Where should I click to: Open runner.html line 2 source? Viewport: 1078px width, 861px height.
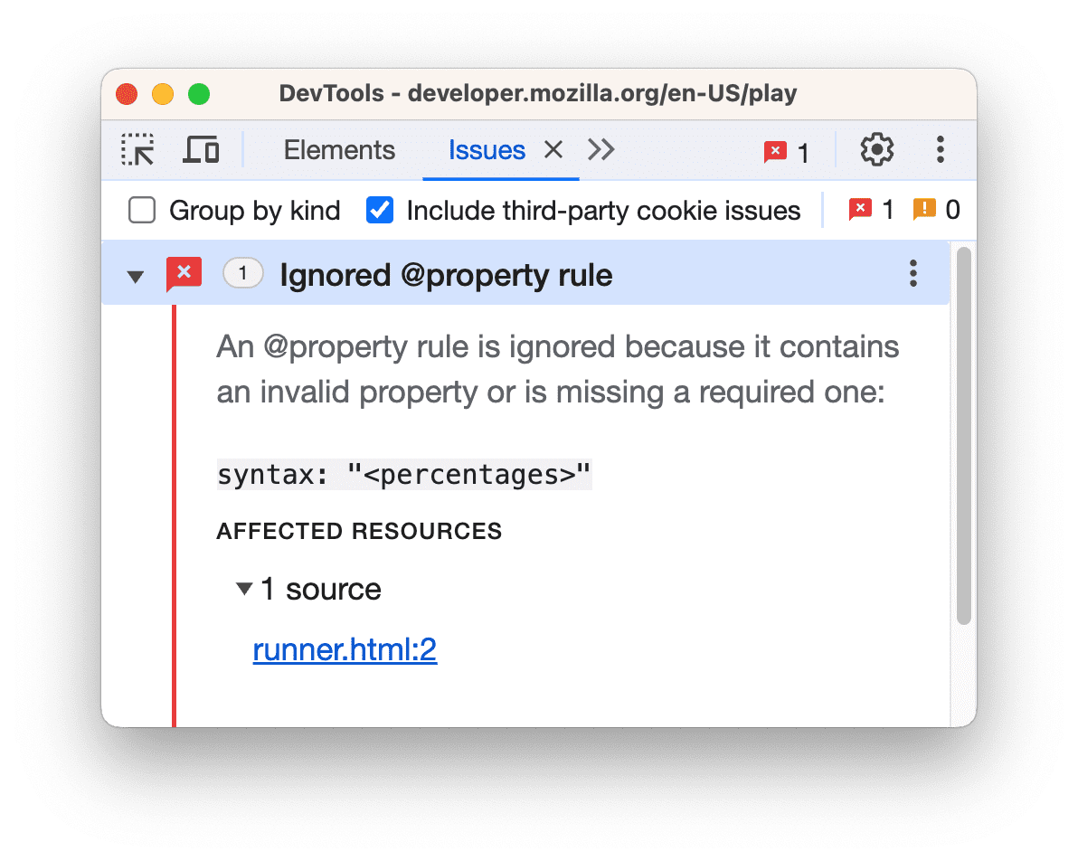[x=345, y=649]
